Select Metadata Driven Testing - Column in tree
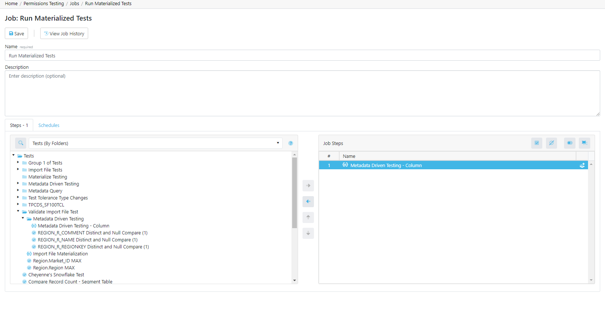This screenshot has width=605, height=315. 73,226
